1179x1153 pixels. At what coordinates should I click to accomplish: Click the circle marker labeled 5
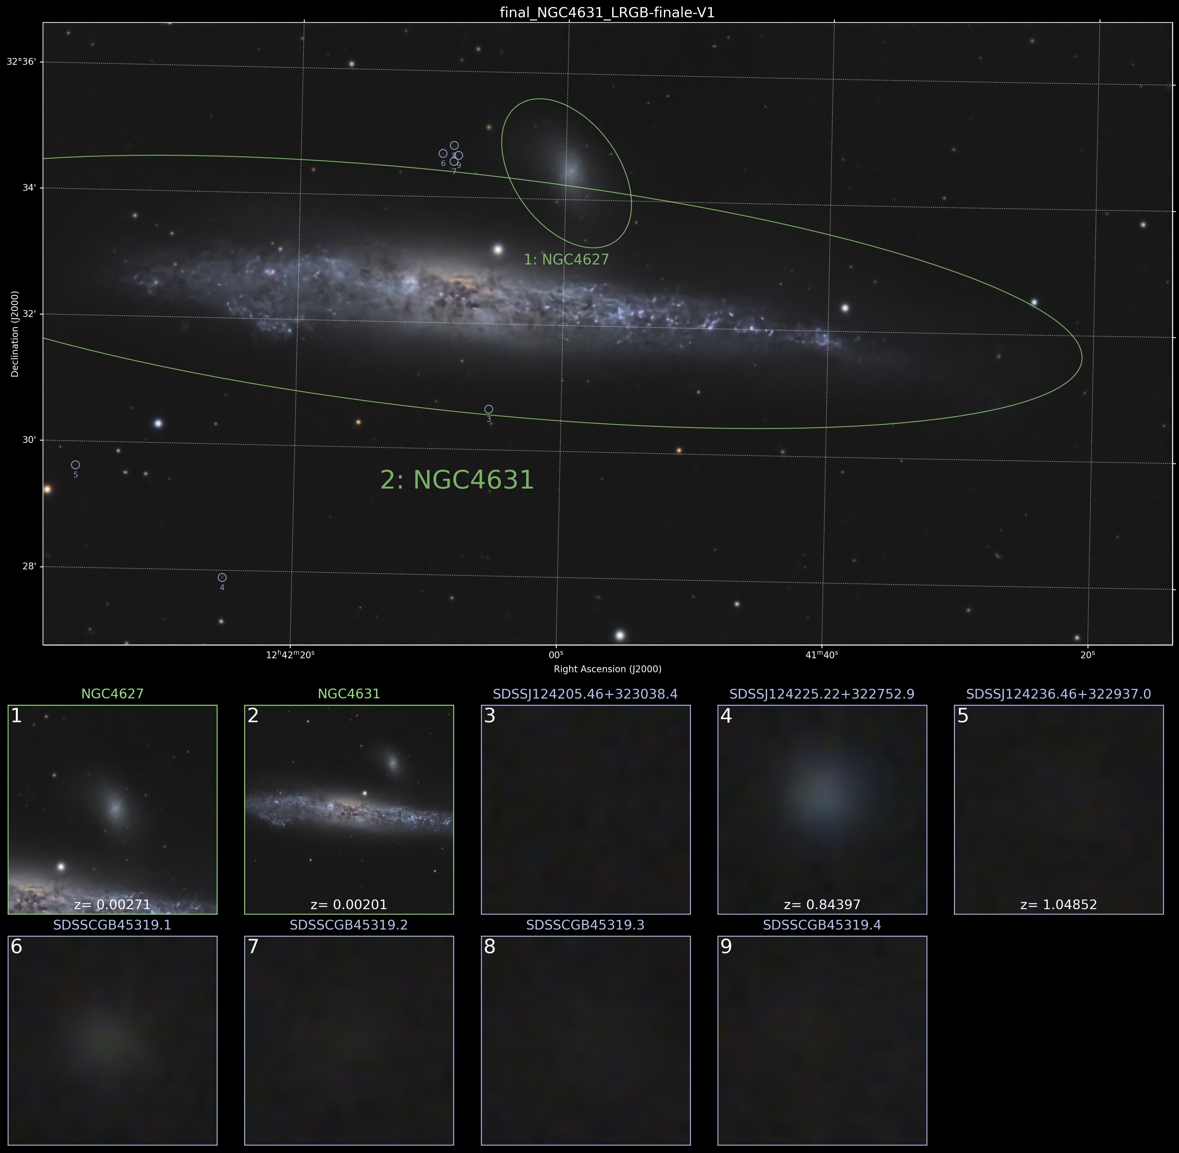click(76, 465)
